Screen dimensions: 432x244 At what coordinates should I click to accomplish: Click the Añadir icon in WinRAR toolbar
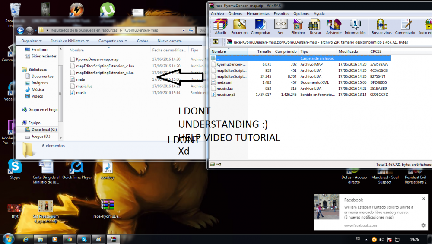(220, 25)
